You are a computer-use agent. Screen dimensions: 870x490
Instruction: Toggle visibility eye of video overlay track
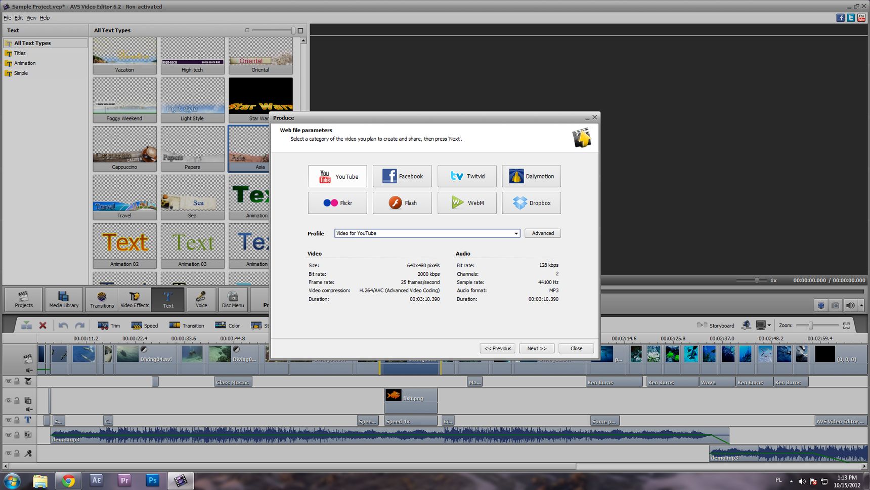(8, 400)
